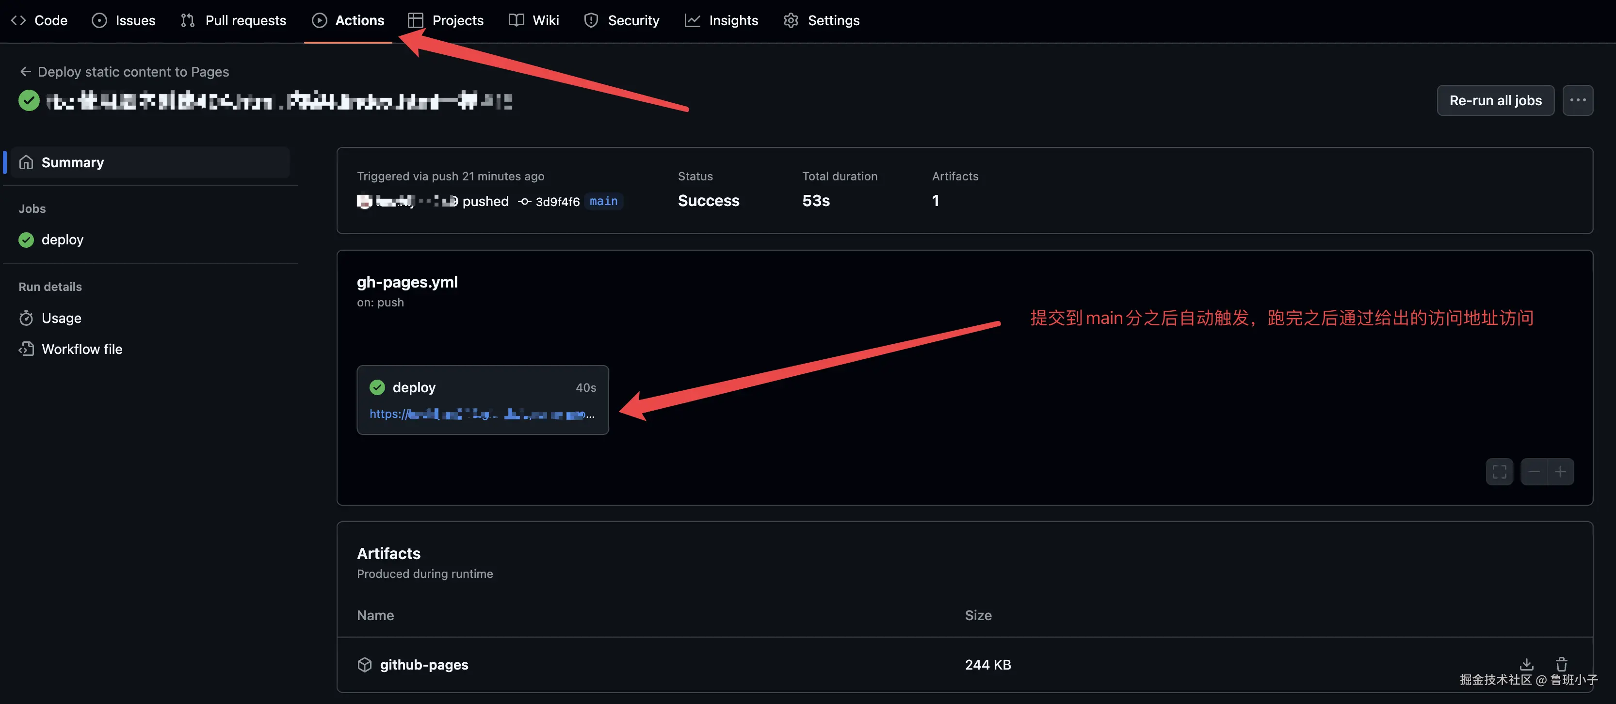The width and height of the screenshot is (1616, 704).
Task: Open the Workflow file page
Action: (81, 349)
